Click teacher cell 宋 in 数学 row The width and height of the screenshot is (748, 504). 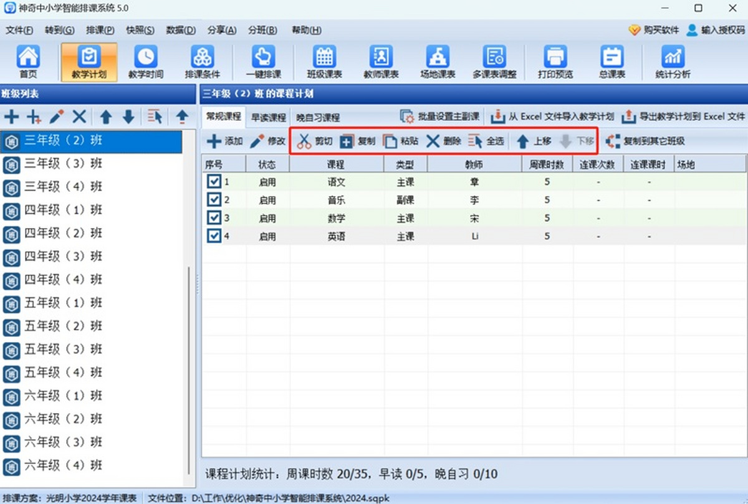474,219
